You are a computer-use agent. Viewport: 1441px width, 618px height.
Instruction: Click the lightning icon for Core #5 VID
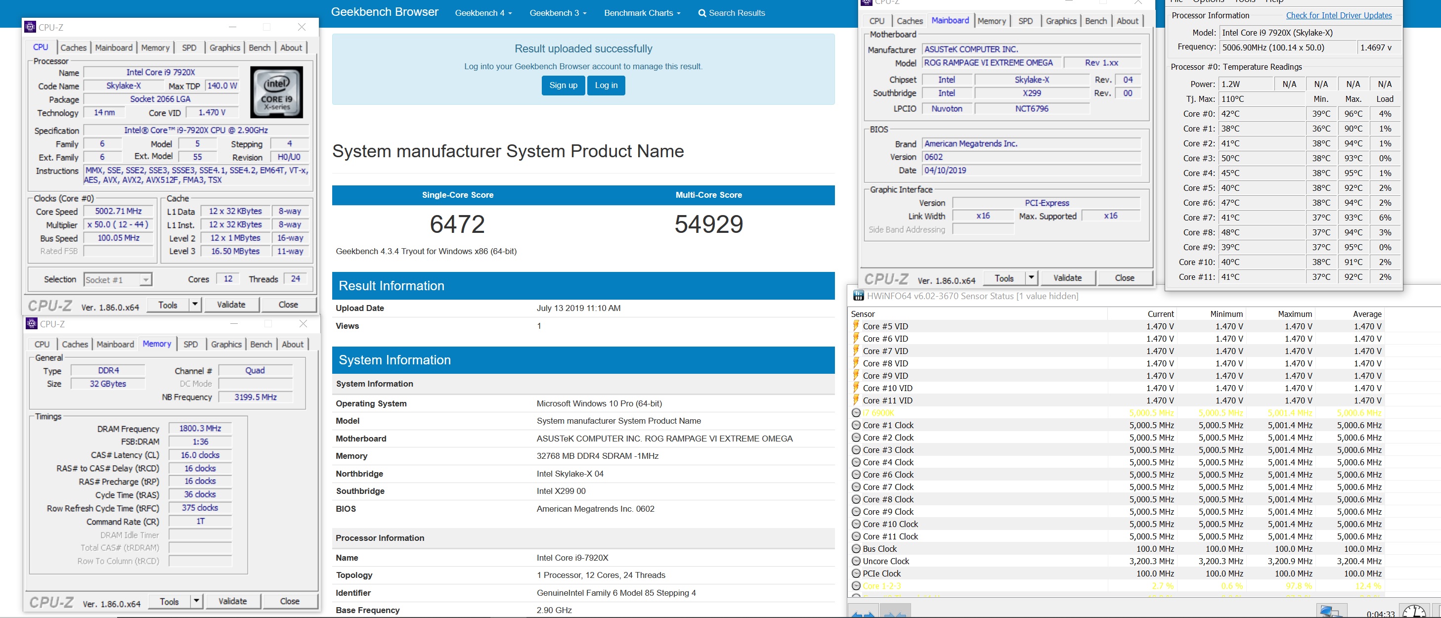click(x=856, y=325)
